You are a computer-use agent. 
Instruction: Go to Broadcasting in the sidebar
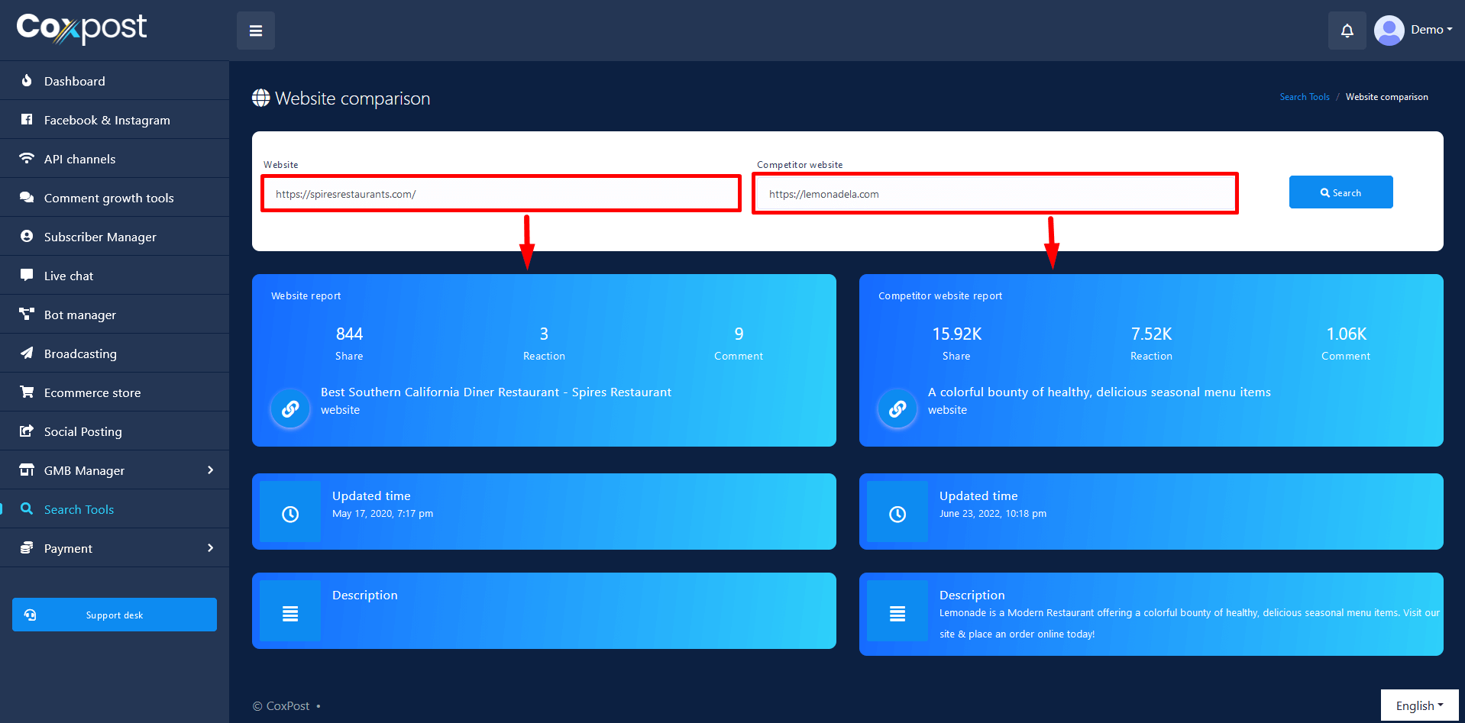[80, 353]
